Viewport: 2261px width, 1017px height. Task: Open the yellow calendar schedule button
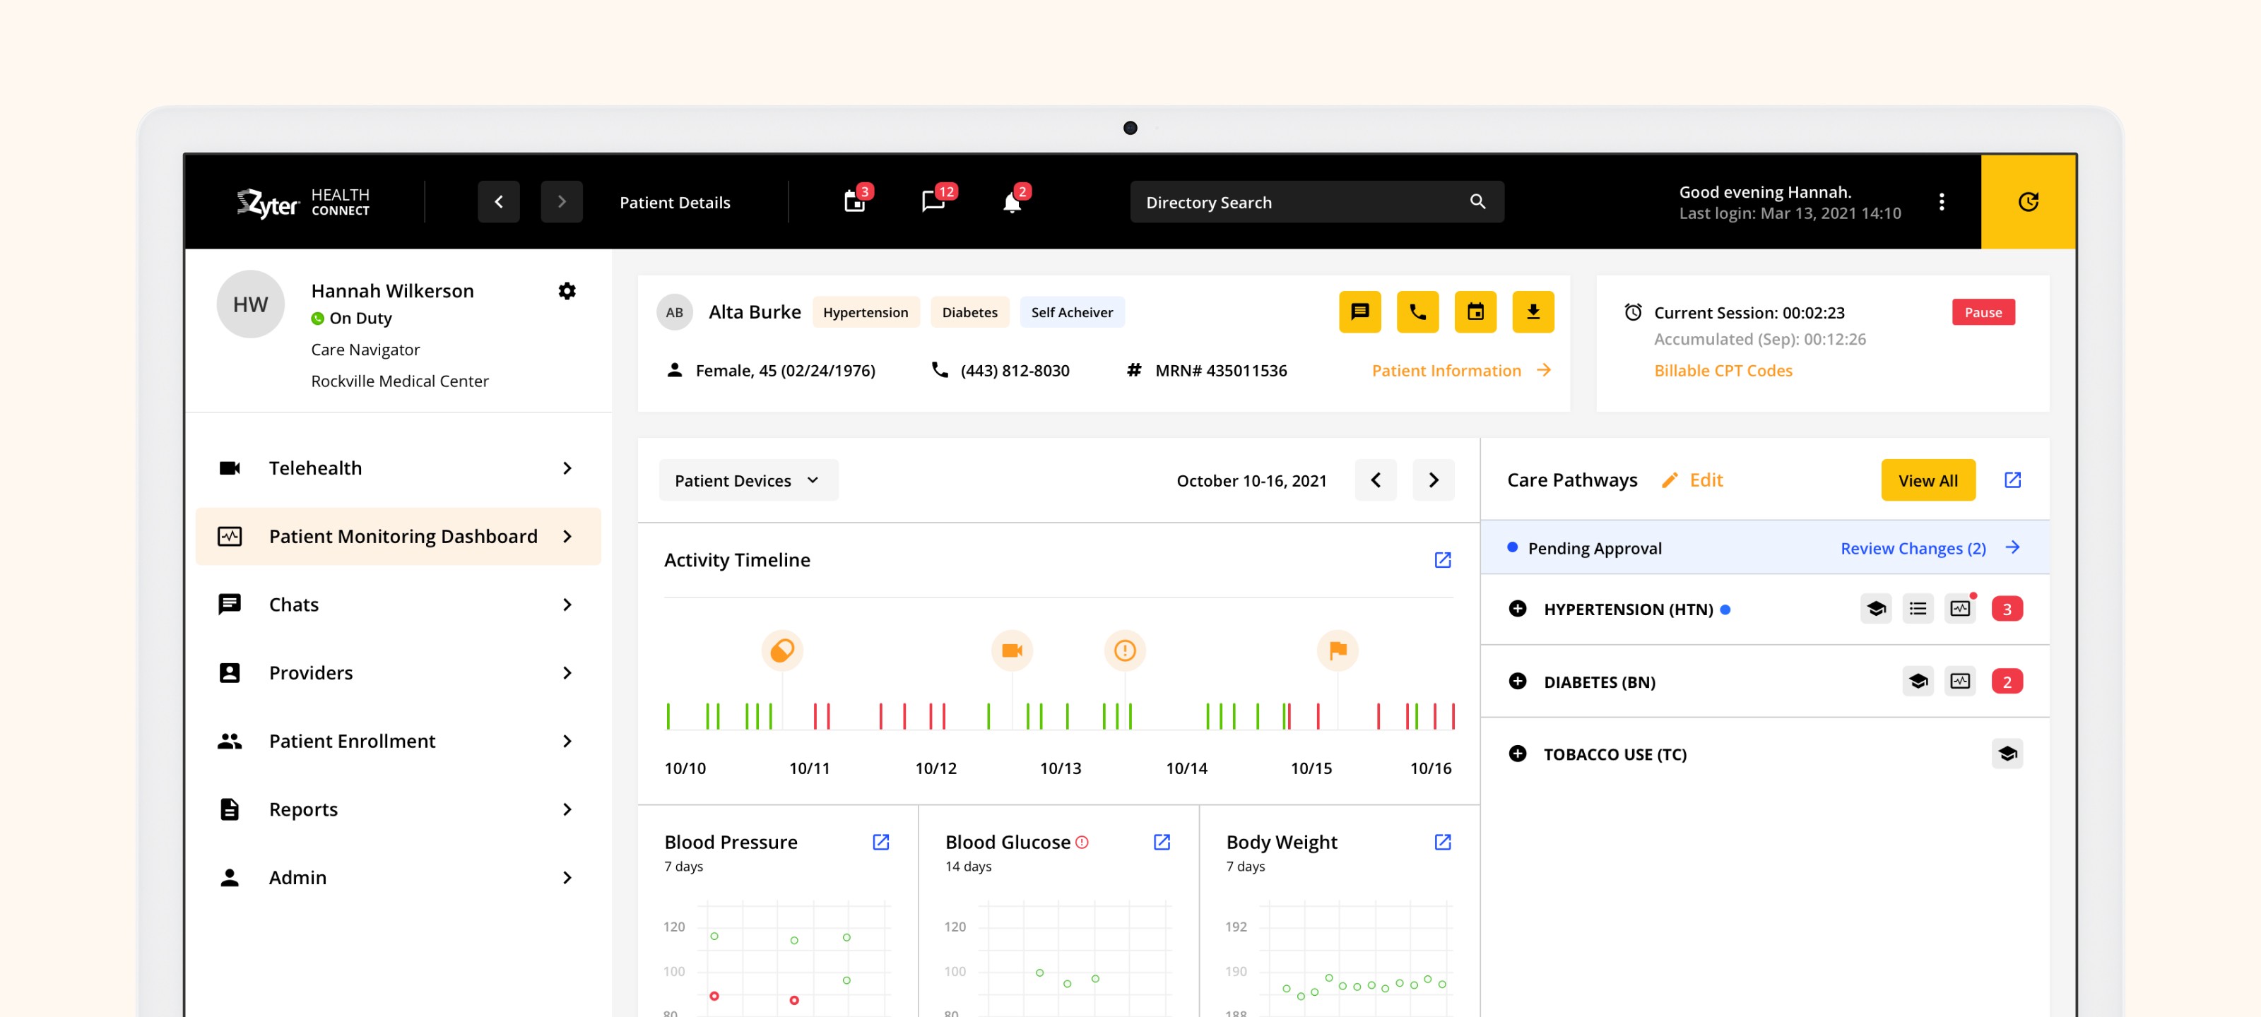tap(1475, 311)
